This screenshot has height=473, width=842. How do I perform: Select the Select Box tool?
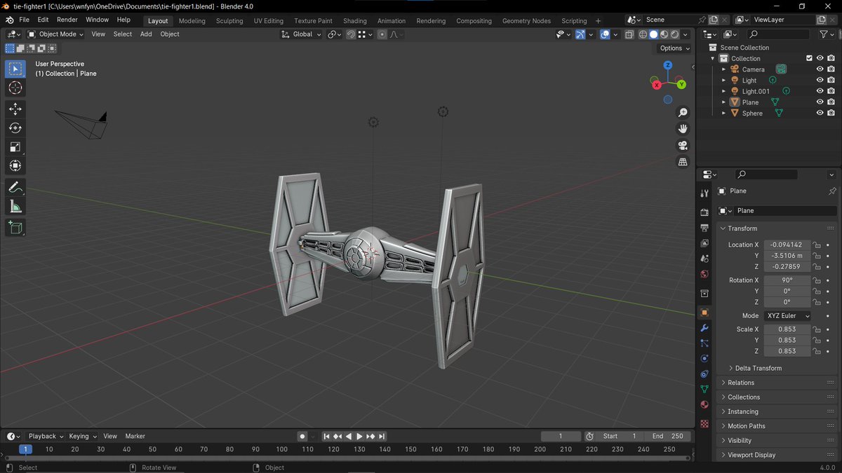point(15,69)
